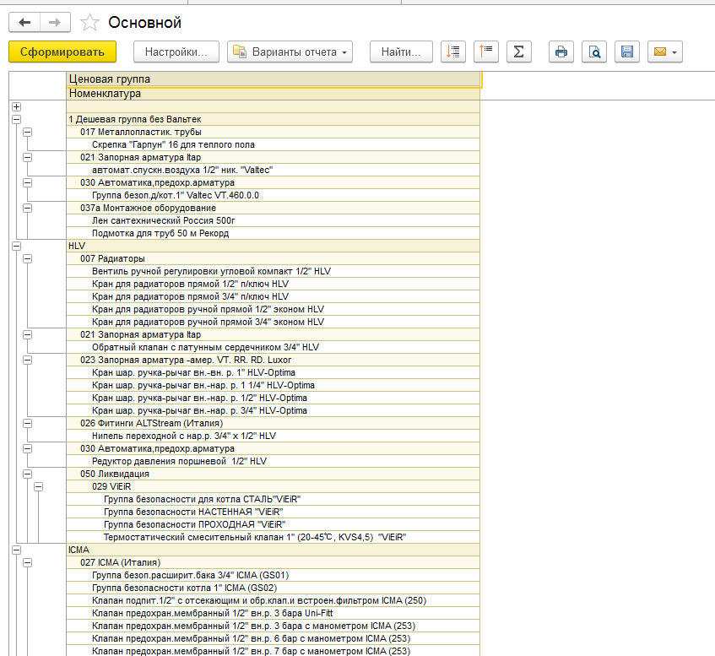715x656 pixels.
Task: Open the Варианты отчета dropdown
Action: pos(290,52)
